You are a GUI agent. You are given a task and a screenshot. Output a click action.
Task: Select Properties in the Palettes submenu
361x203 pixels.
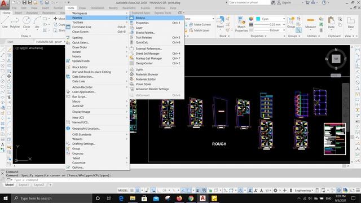pos(157,23)
